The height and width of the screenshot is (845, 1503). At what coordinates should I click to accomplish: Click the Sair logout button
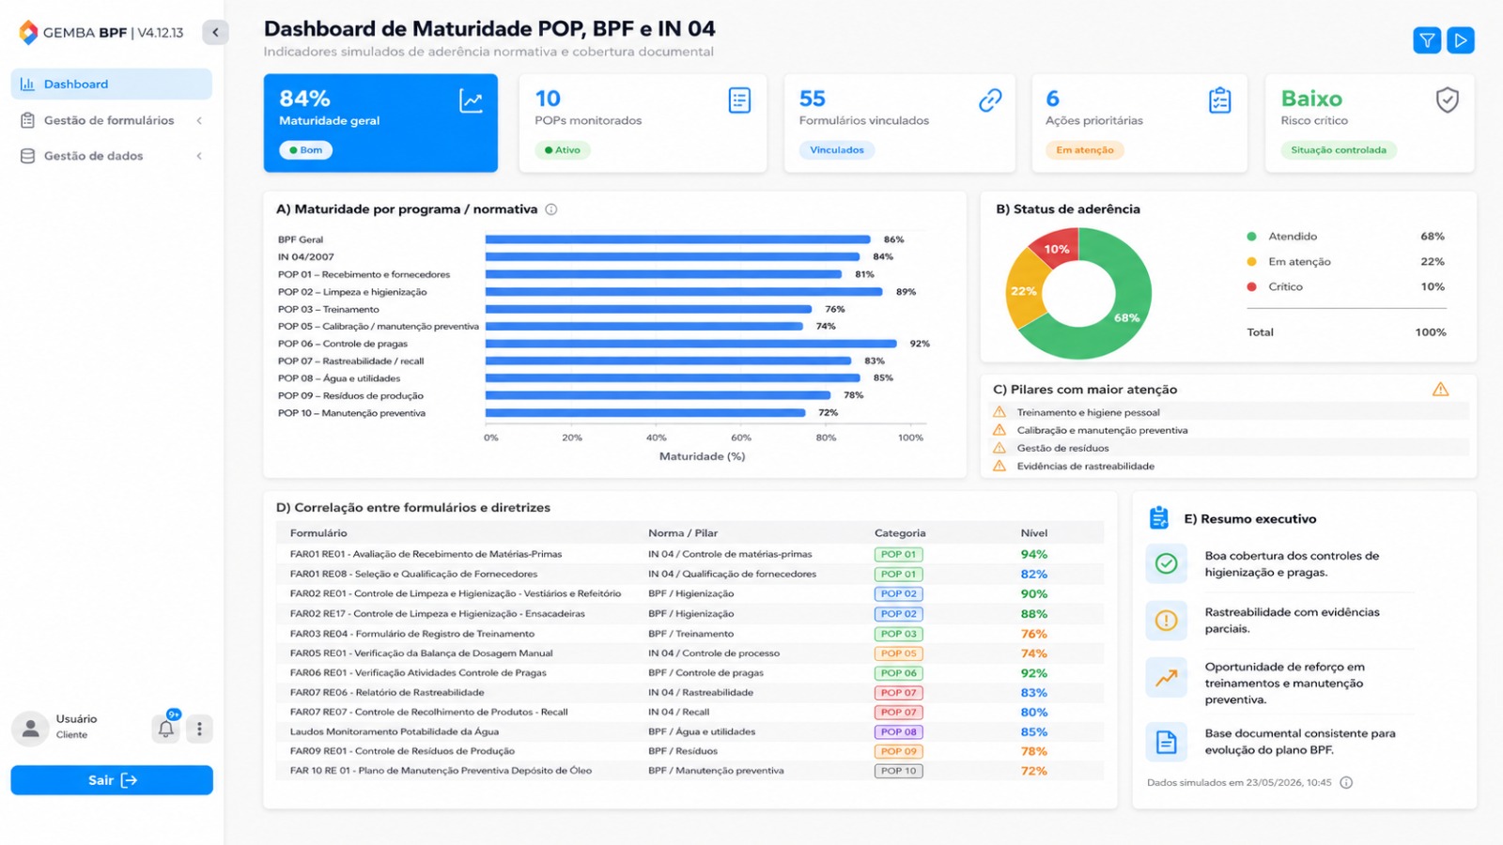tap(112, 780)
